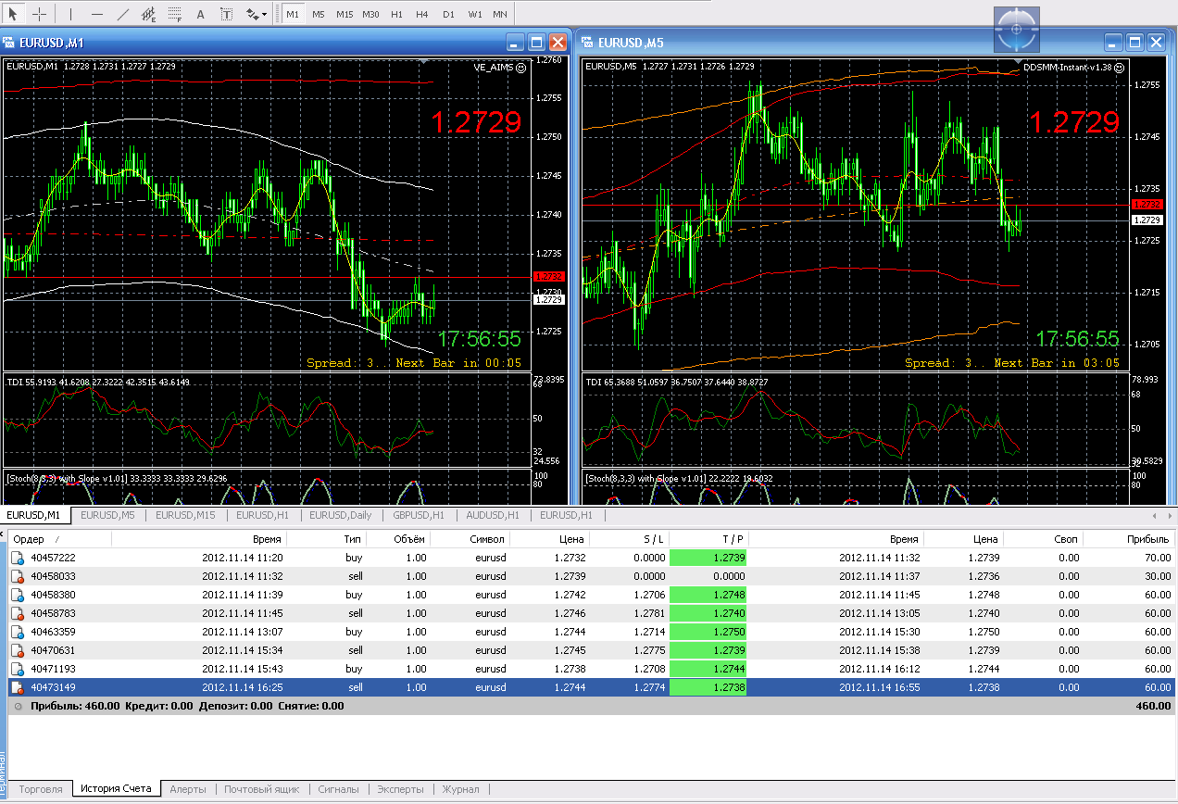Click the summary row status icon
Viewport: 1178px width, 804px height.
pos(18,706)
